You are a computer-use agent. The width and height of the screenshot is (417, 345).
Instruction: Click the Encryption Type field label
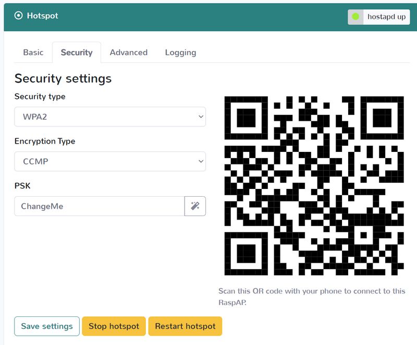tap(45, 141)
